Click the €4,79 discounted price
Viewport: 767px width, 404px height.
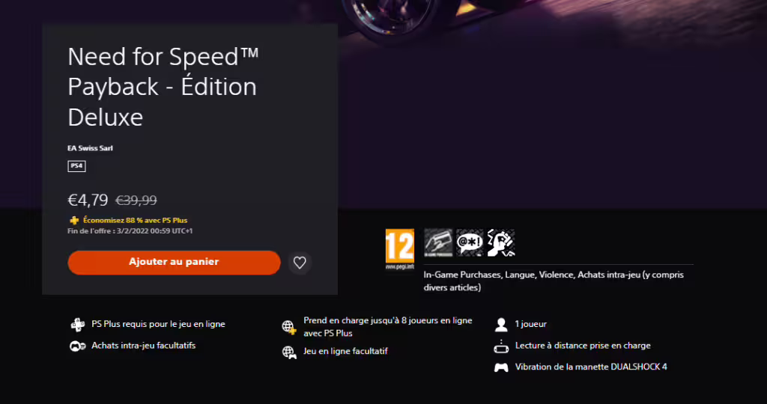click(88, 200)
